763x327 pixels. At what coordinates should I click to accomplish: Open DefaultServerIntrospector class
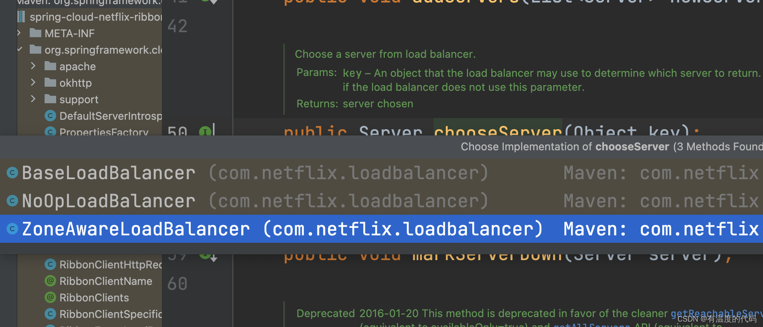point(111,116)
